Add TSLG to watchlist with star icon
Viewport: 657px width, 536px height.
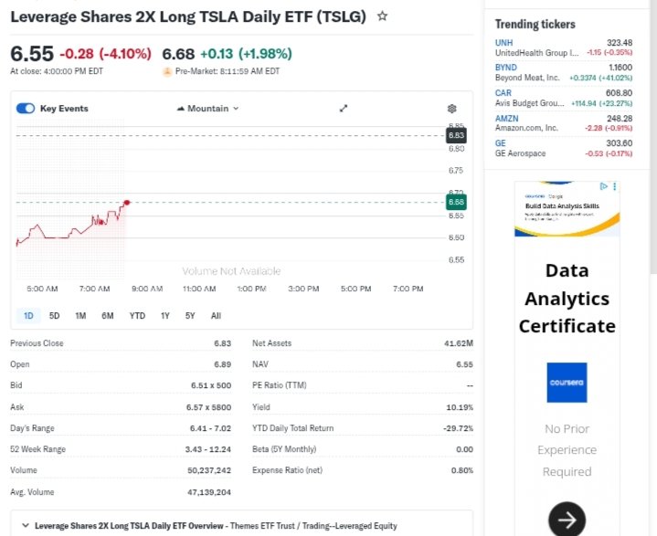[x=383, y=16]
